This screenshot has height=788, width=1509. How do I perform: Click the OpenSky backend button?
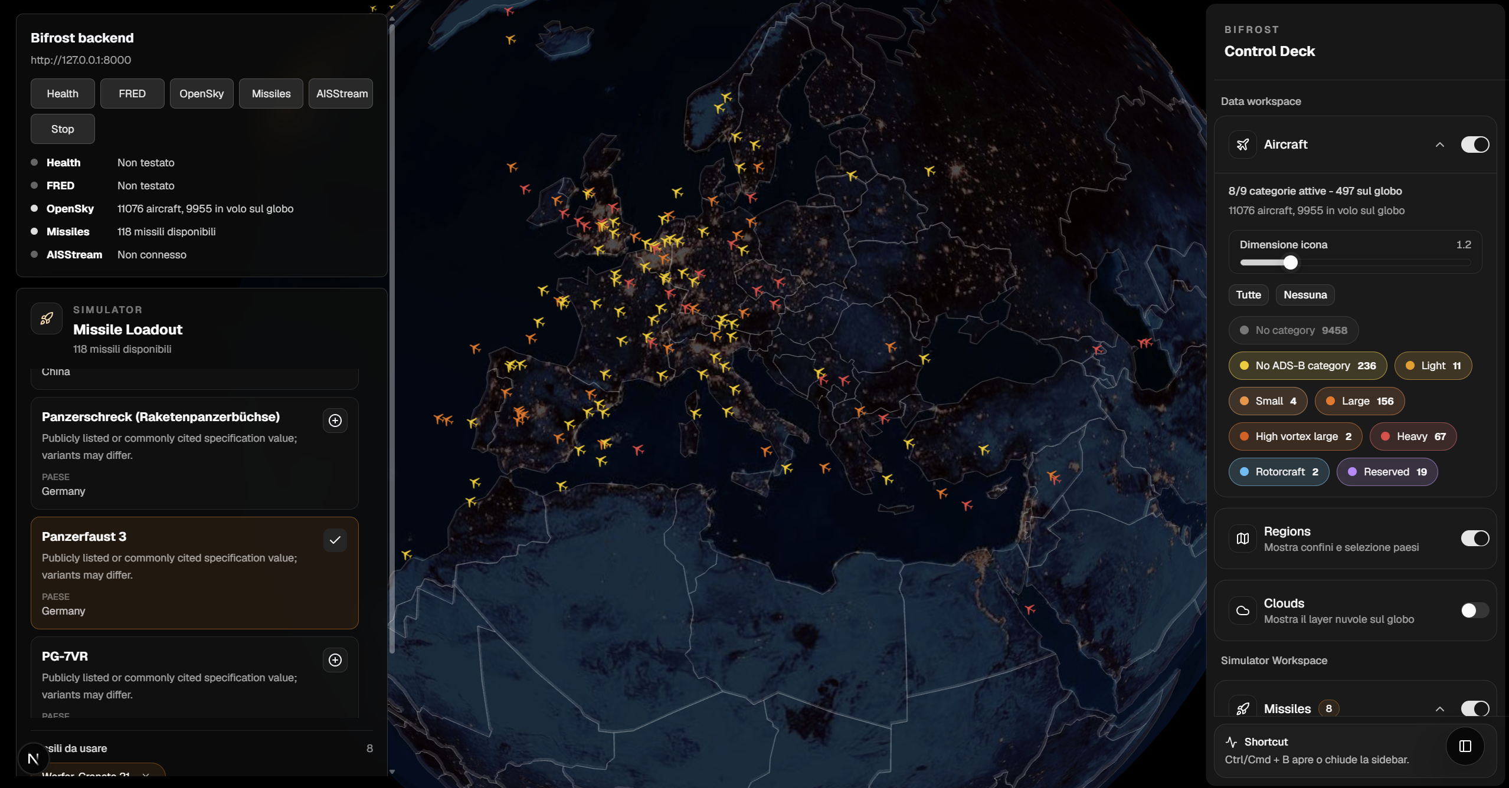202,94
